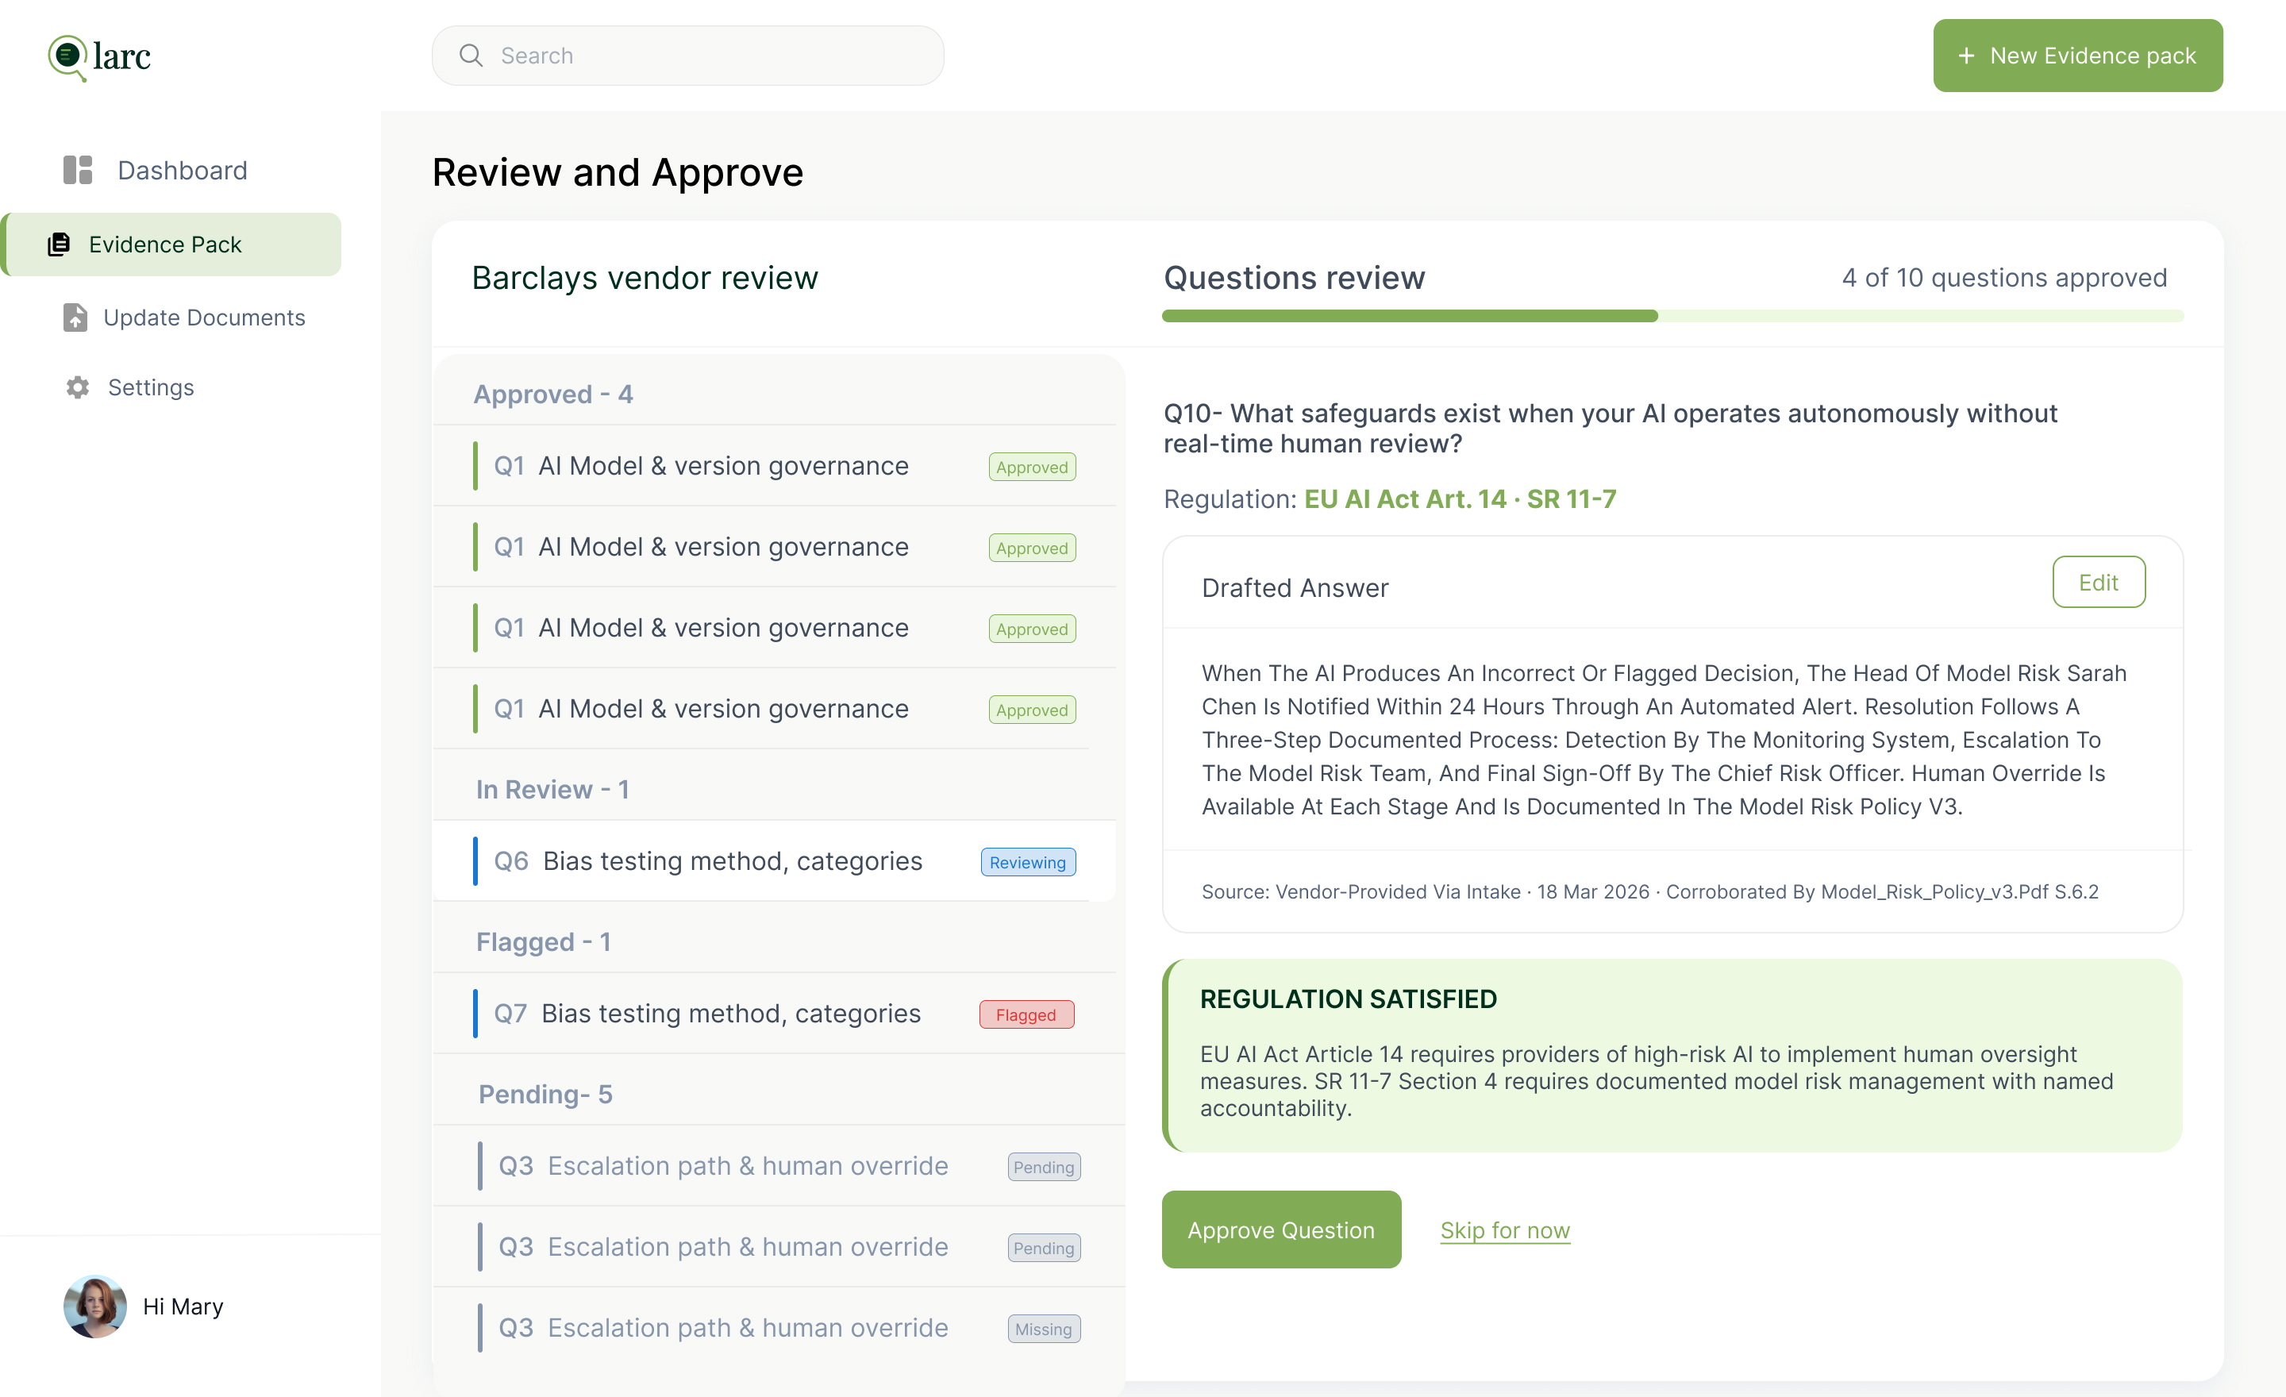Click the search magnifier icon
The image size is (2286, 1397).
coord(471,56)
